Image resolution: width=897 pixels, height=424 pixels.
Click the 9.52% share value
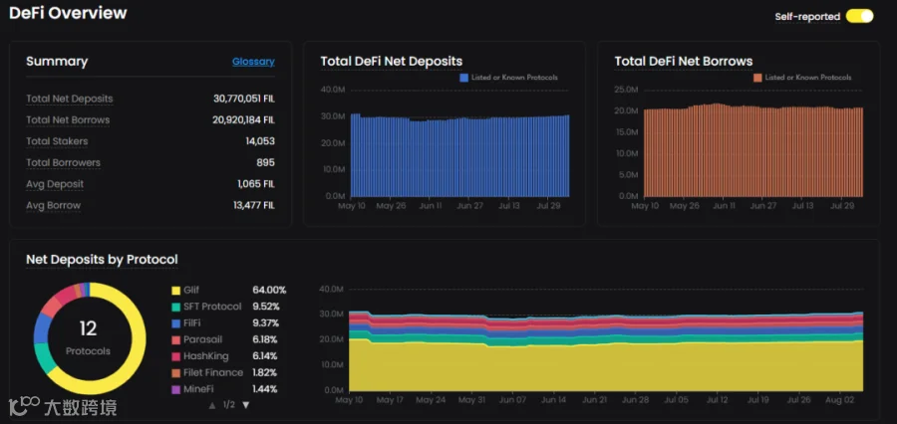[x=266, y=307]
